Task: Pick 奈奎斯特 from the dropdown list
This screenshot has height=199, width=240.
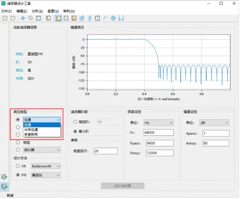Action: click(42, 134)
